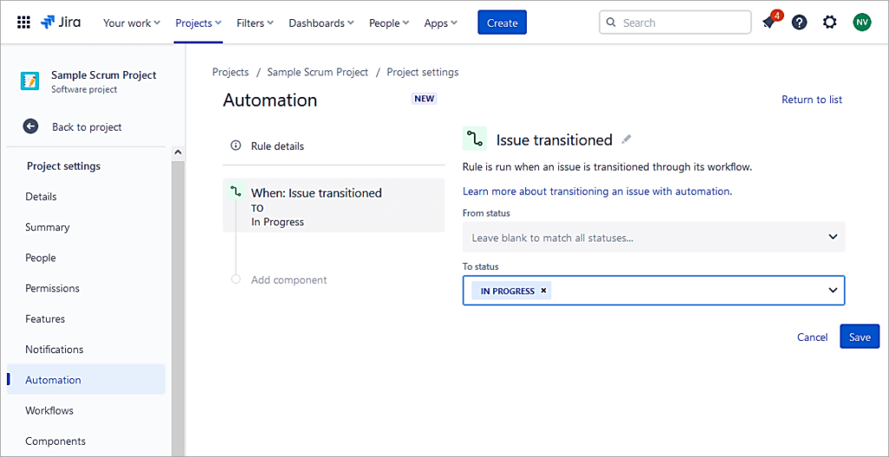Remove the IN PROGRESS status tag
The image size is (889, 457).
coord(543,291)
